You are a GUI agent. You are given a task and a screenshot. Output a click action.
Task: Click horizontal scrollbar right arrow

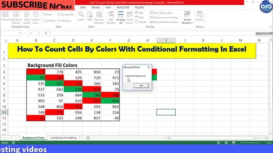click(x=267, y=138)
